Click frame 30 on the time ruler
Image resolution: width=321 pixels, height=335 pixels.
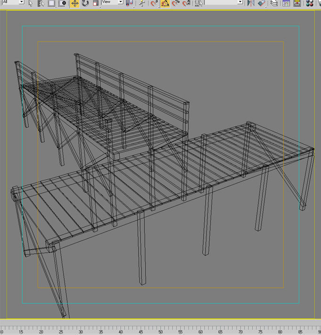(x=81, y=332)
